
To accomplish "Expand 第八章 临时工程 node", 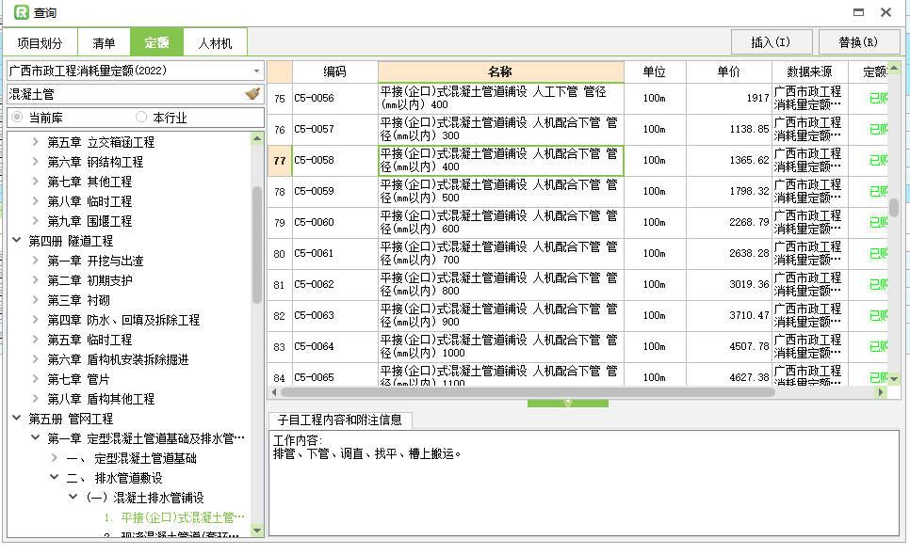I will click(x=36, y=200).
